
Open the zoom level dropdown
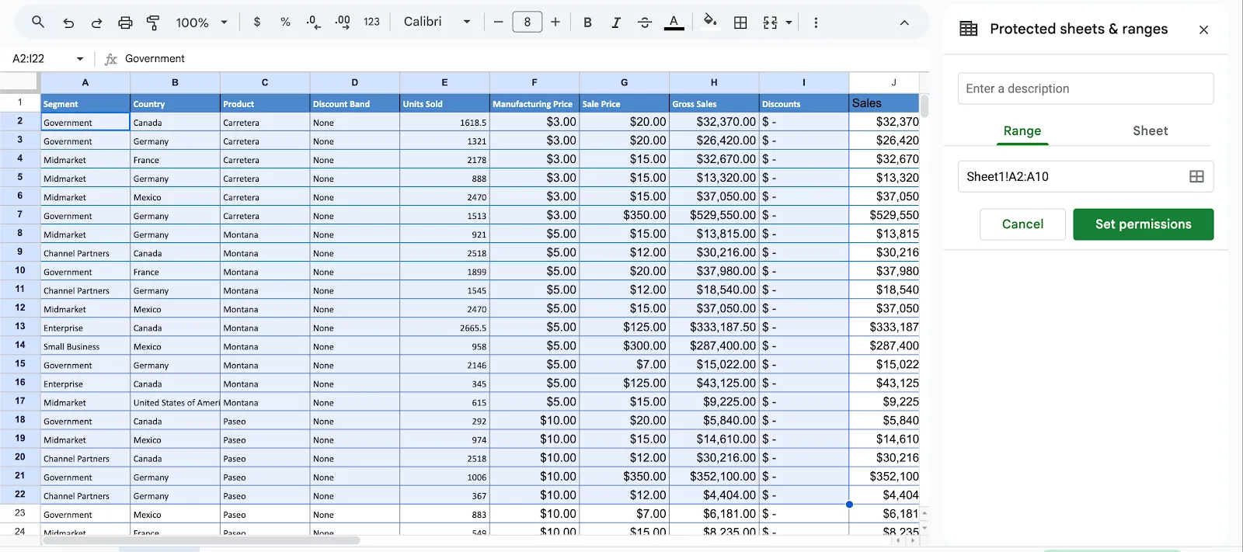pos(202,23)
